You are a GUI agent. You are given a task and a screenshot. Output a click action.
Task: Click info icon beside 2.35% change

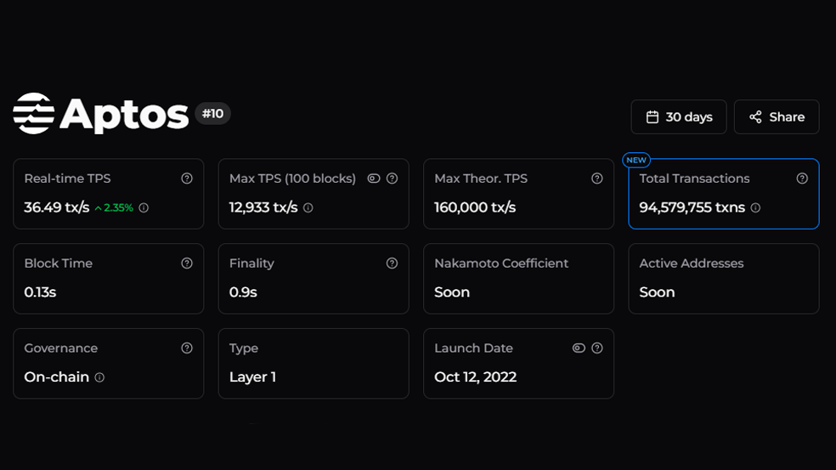tap(144, 208)
